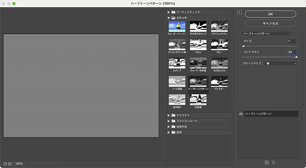Expand the アーティスティック folder

pos(169,12)
